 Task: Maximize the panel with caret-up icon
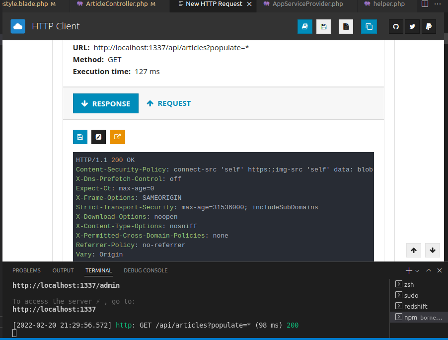click(x=429, y=270)
